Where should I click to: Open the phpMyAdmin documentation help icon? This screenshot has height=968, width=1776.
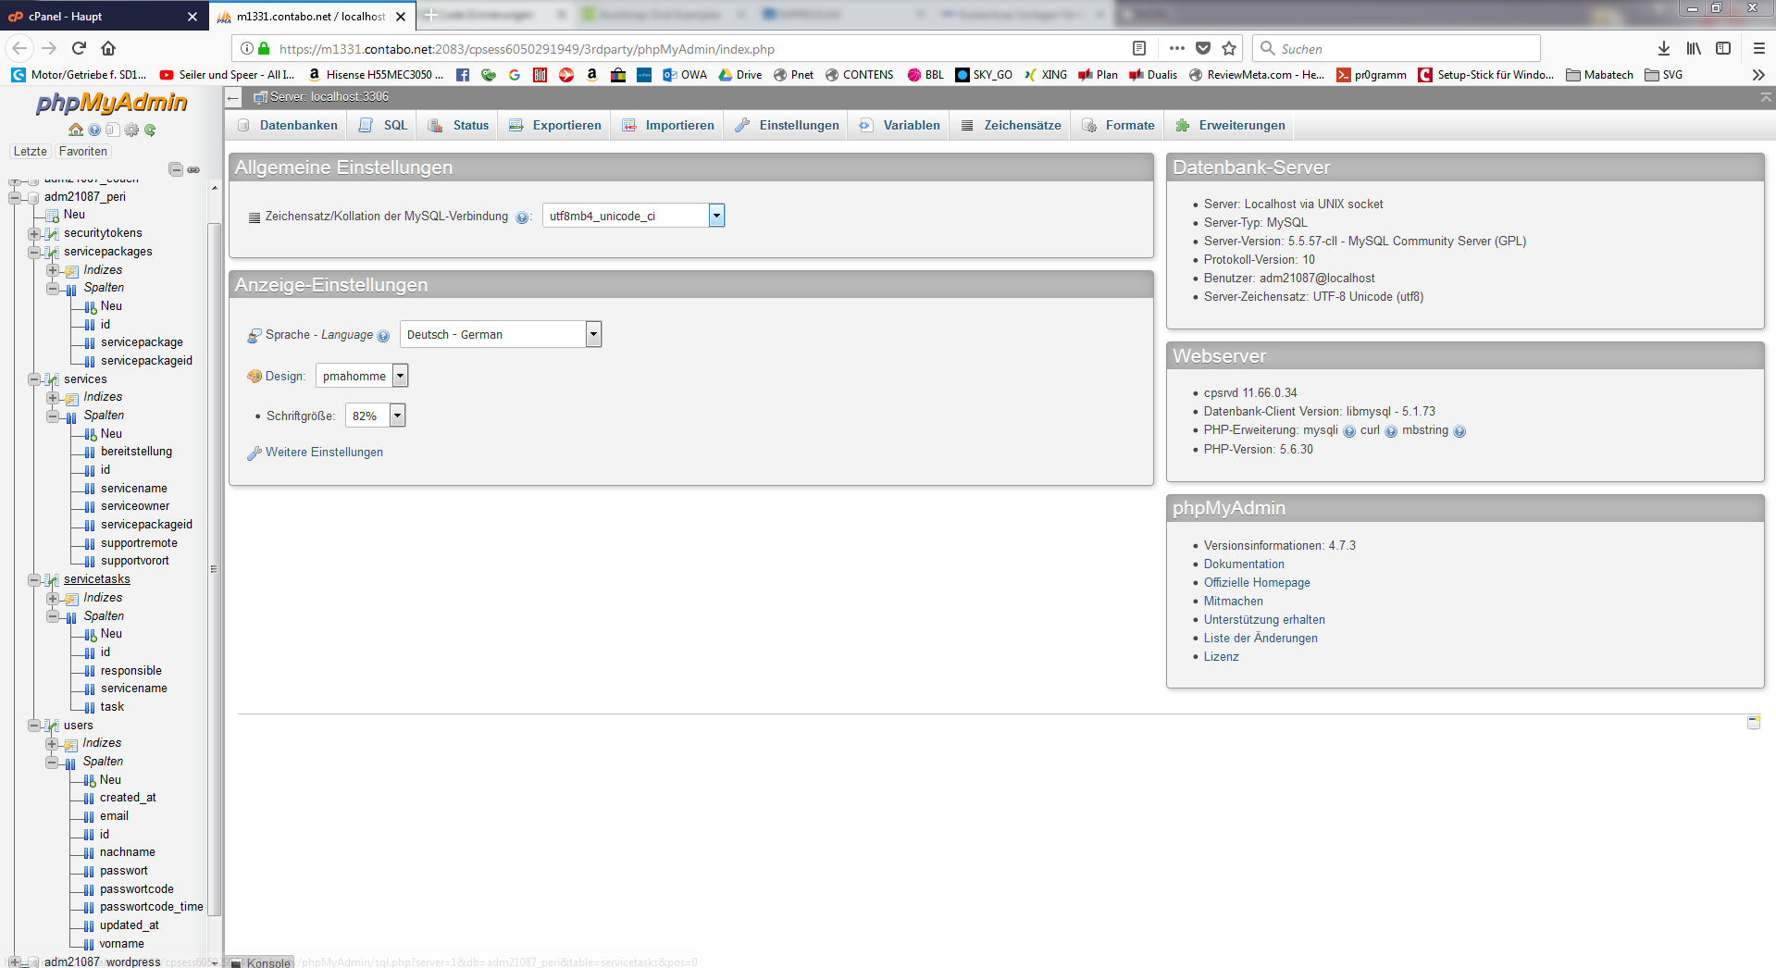(x=94, y=130)
